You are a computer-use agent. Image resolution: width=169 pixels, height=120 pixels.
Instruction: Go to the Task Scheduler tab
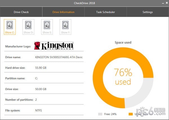pyautogui.click(x=105, y=12)
